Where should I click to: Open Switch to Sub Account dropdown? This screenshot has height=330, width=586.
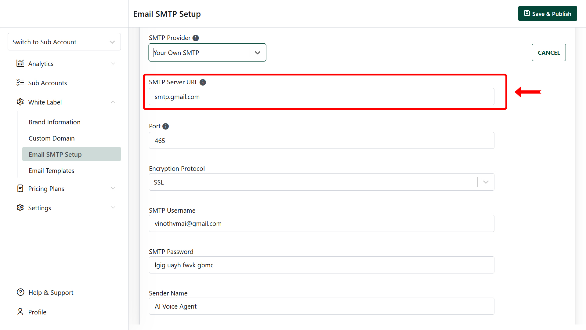pos(64,42)
